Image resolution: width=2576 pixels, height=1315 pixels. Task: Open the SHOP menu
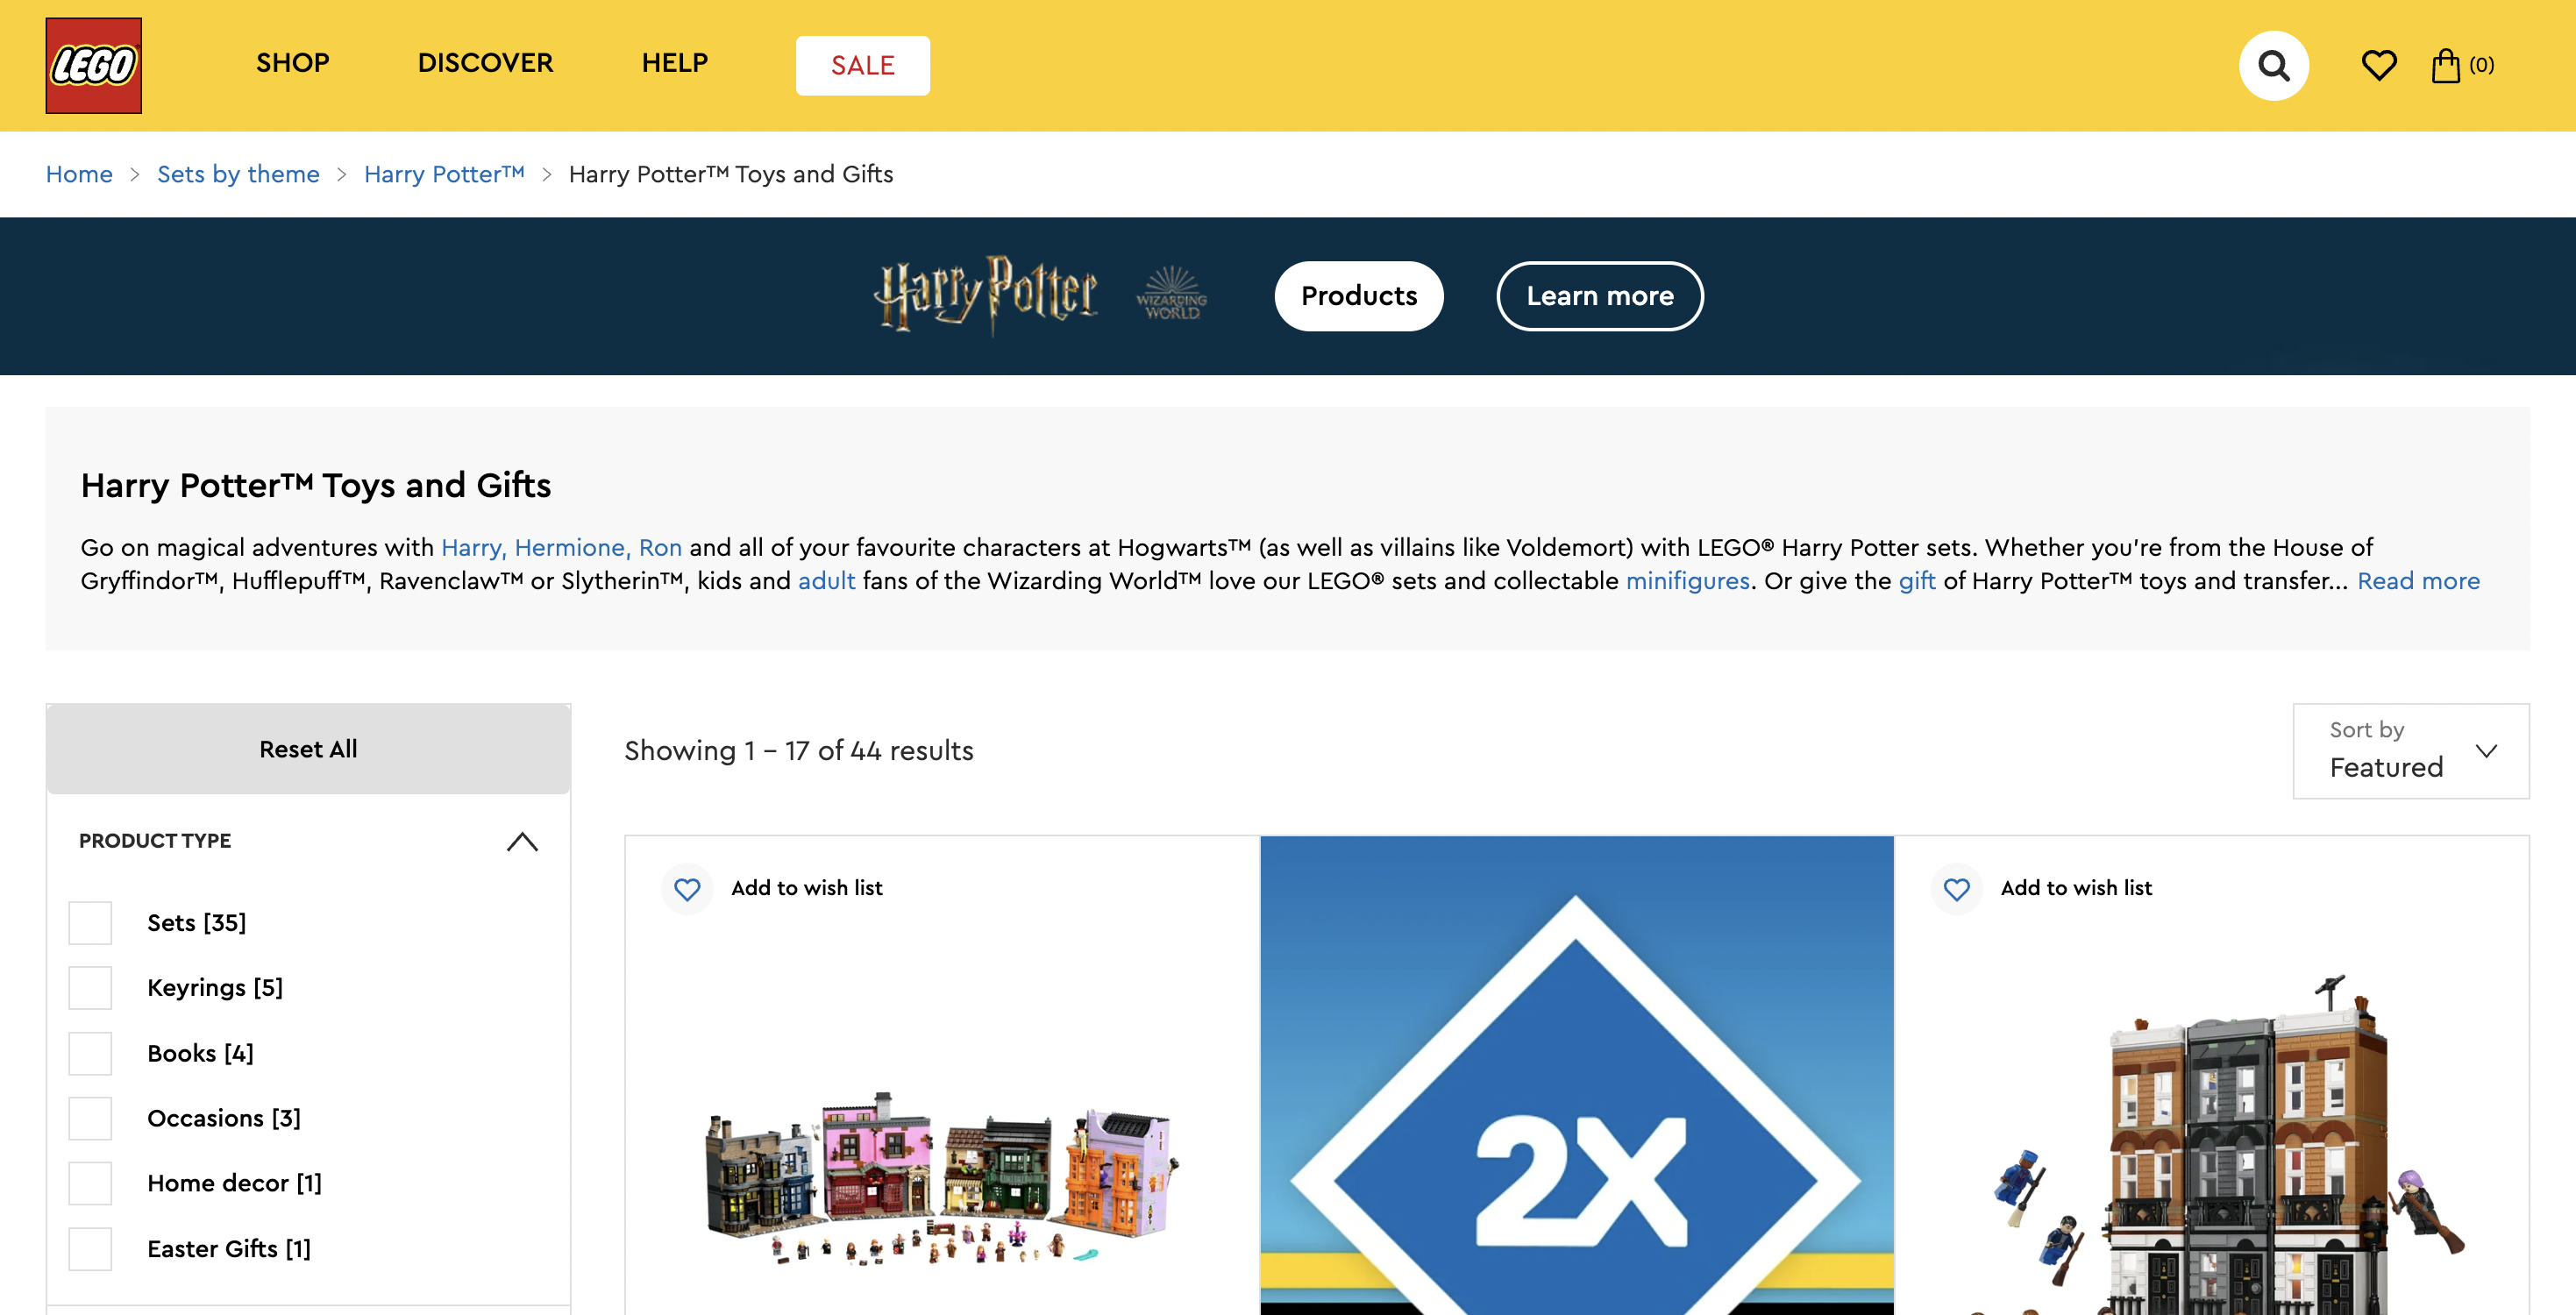pyautogui.click(x=293, y=63)
